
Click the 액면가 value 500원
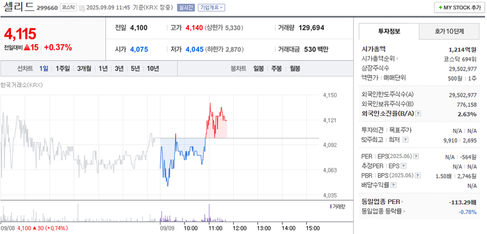coord(455,78)
